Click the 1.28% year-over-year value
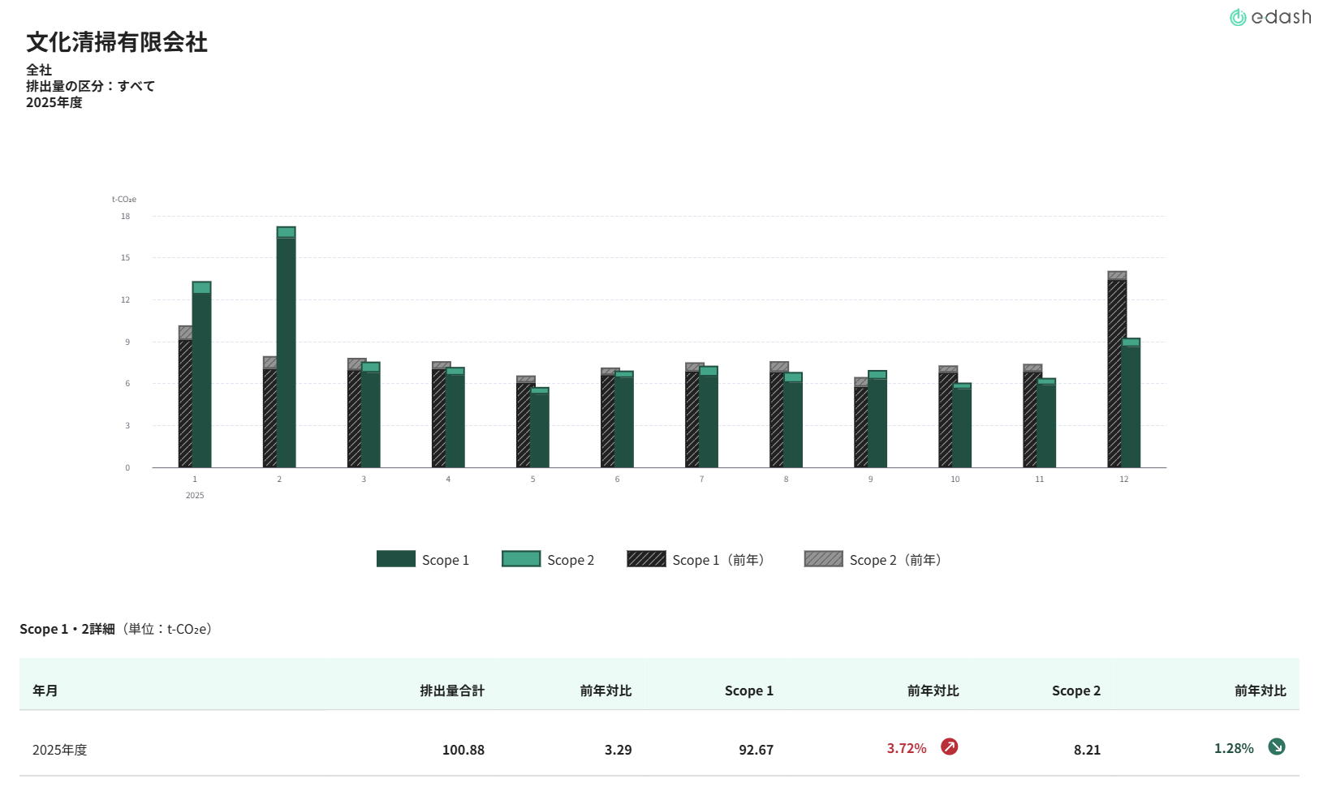Viewport: 1319px width, 796px height. point(1234,748)
